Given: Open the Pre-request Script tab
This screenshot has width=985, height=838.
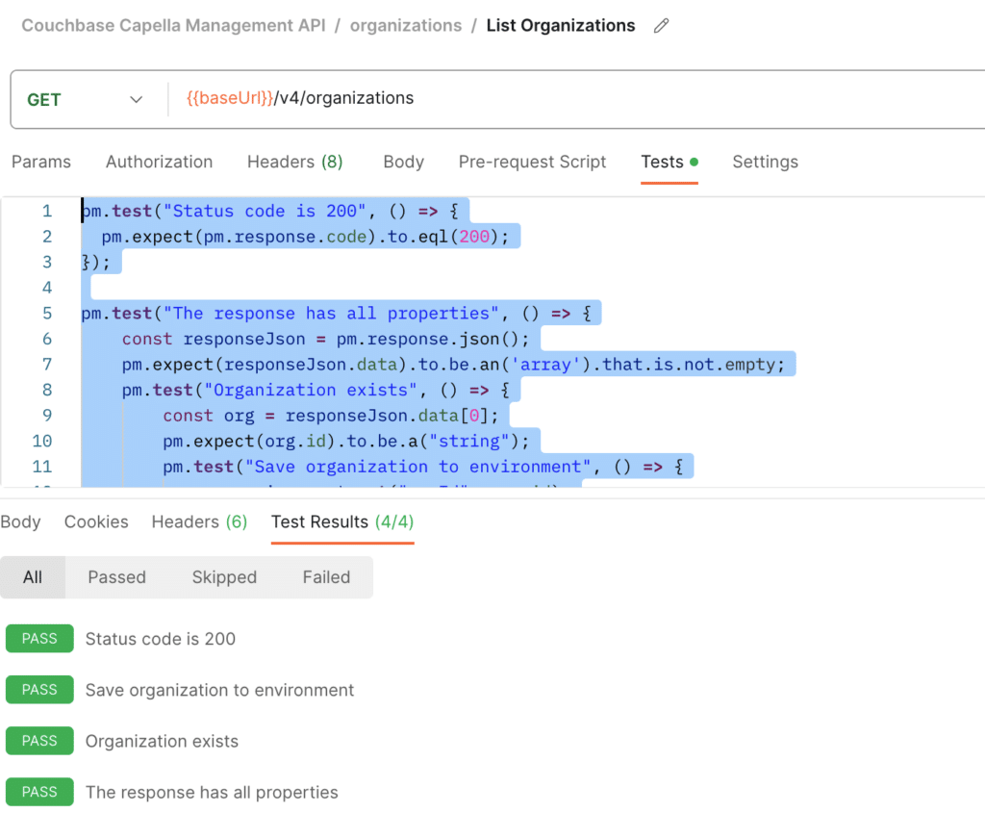Looking at the screenshot, I should 532,162.
